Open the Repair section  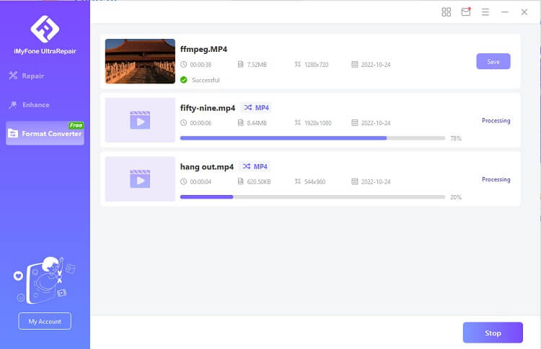pos(27,76)
